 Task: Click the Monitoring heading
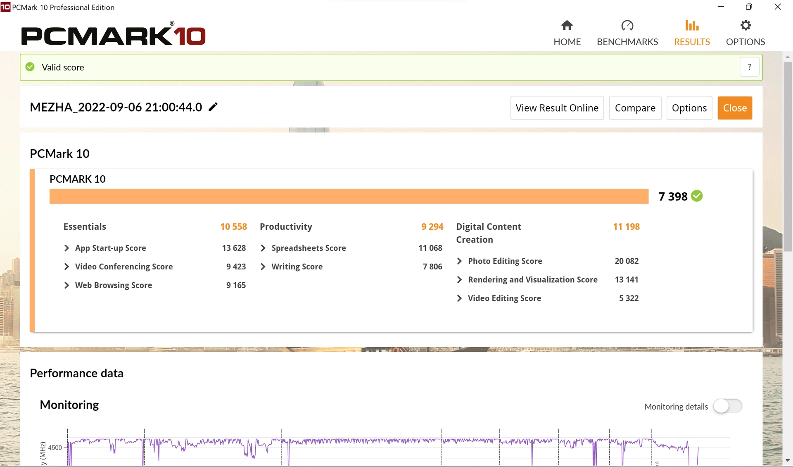click(69, 405)
